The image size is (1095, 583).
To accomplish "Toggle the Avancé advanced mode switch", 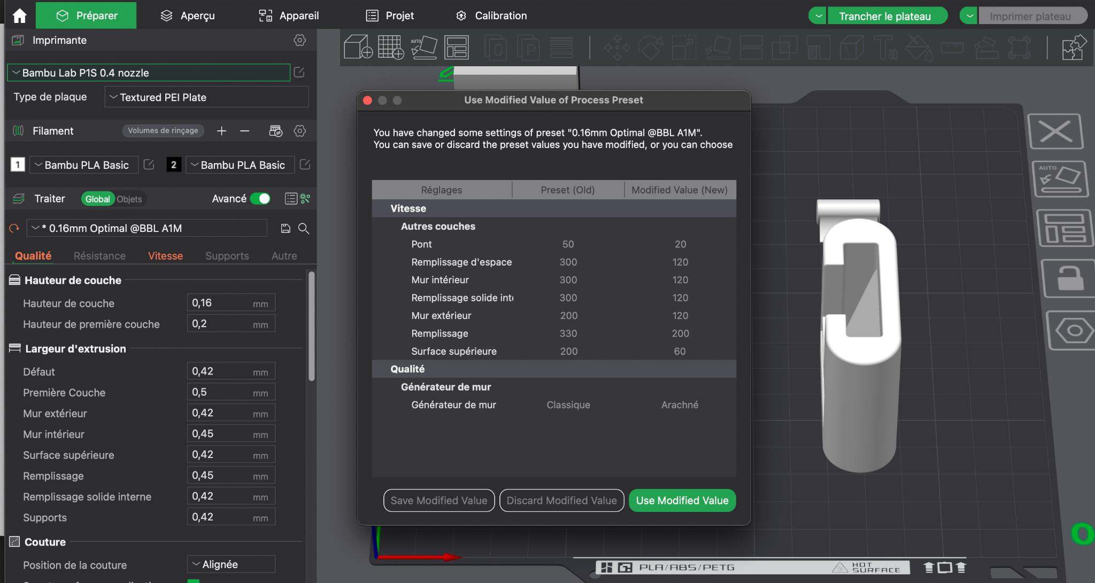I will point(260,199).
